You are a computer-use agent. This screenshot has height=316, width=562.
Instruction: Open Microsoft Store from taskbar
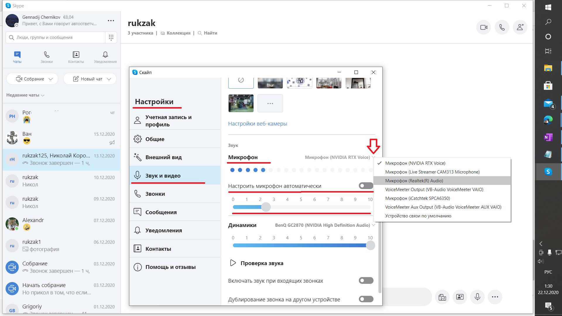tap(548, 86)
